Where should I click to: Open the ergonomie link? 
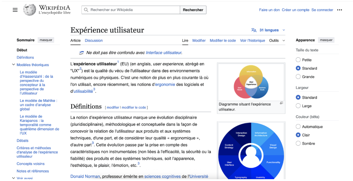pos(165,84)
